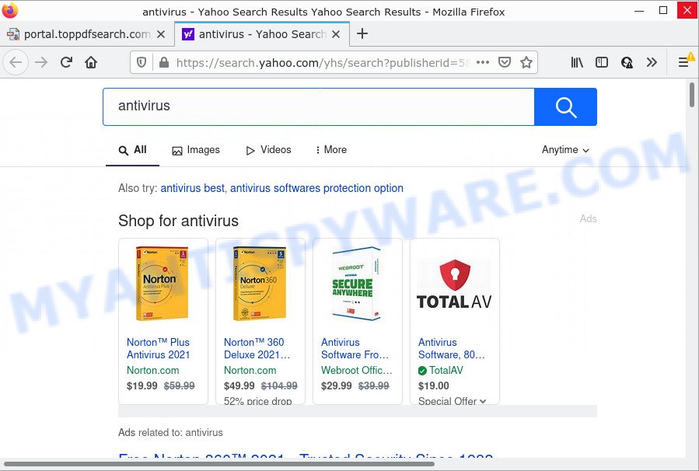Select the All results tab

[132, 150]
